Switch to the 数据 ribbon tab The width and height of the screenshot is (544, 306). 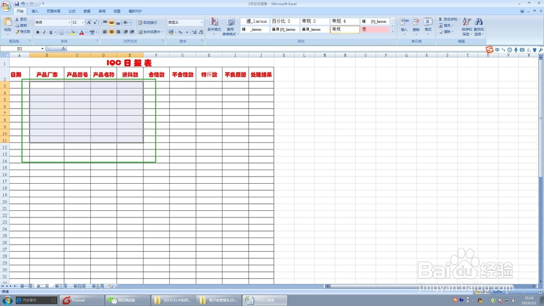pos(87,11)
